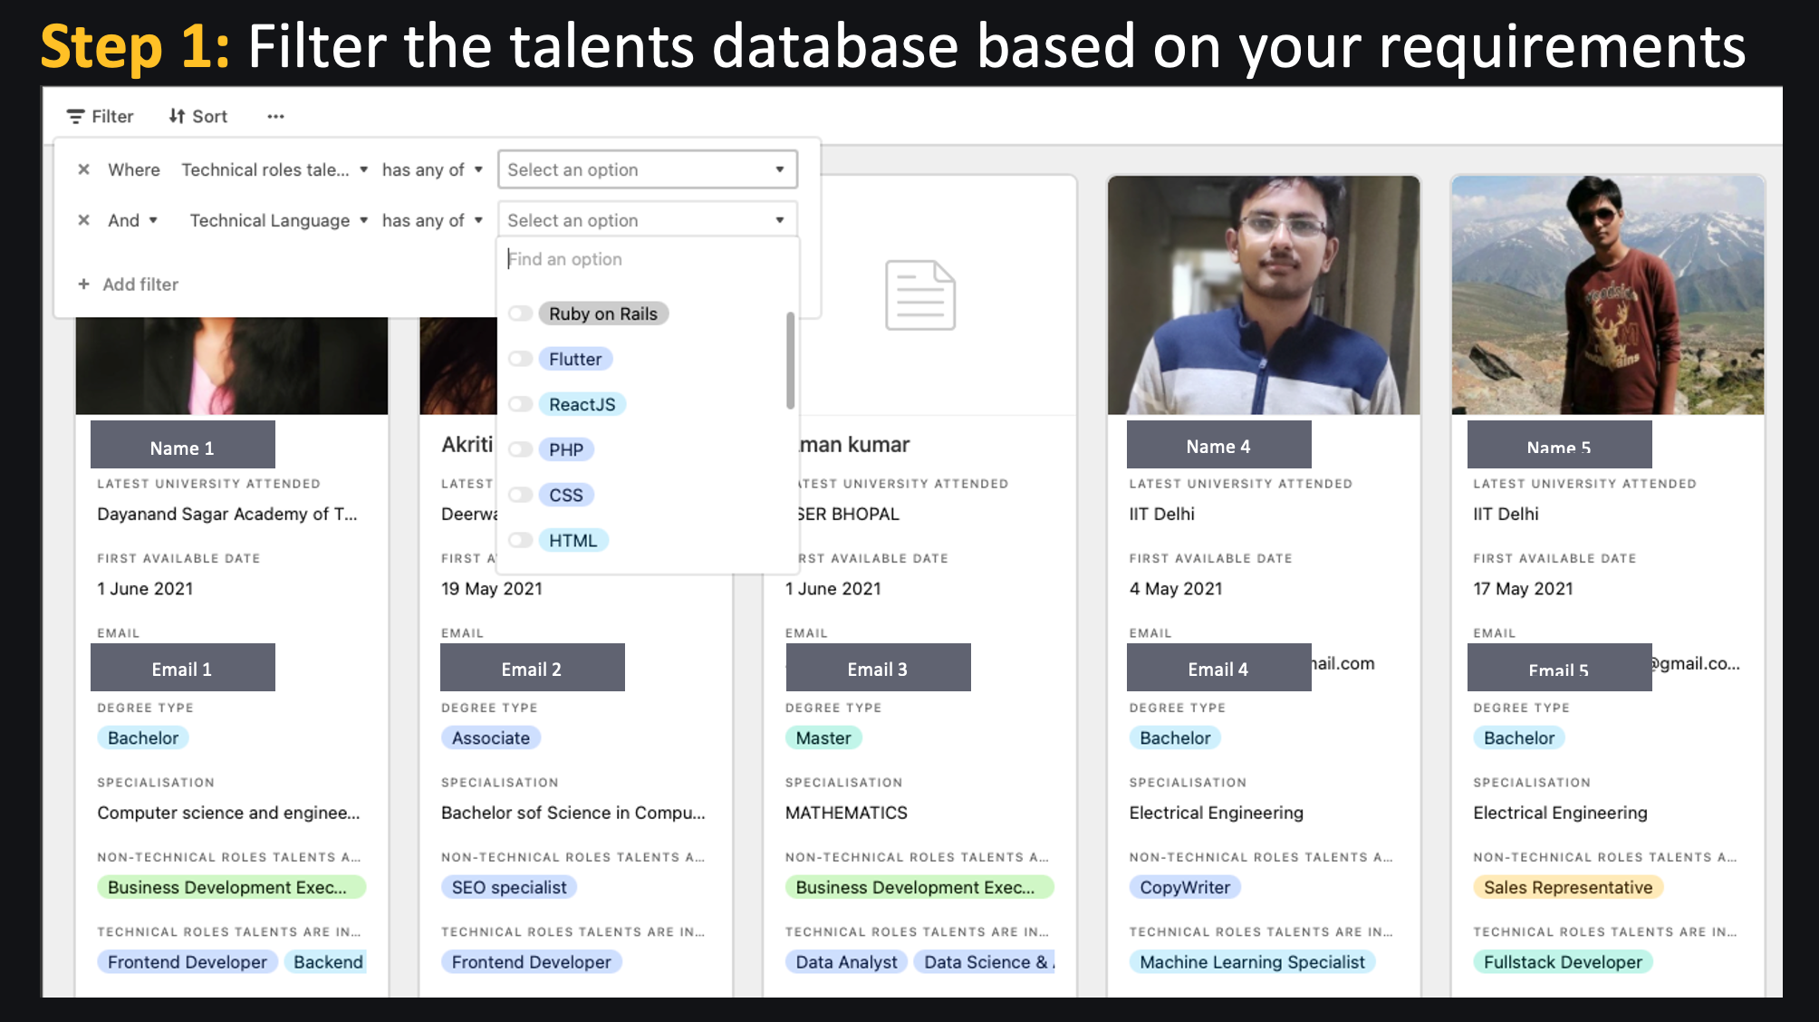Enable the Flutter toggle switch
The width and height of the screenshot is (1819, 1022).
tap(520, 359)
